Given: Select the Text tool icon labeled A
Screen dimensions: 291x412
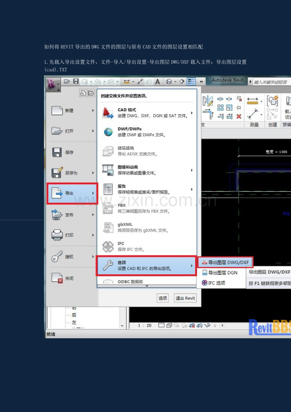Looking at the screenshot, I should pyautogui.click(x=158, y=82).
